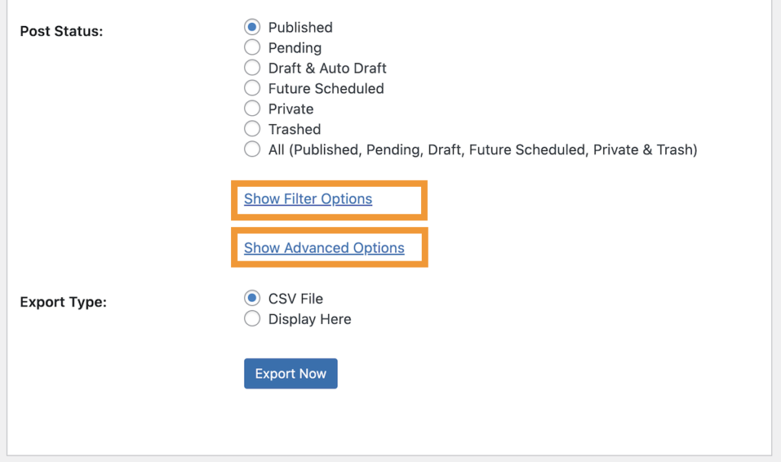Click the 'Future Scheduled' label text
Image resolution: width=781 pixels, height=462 pixels.
coord(326,88)
